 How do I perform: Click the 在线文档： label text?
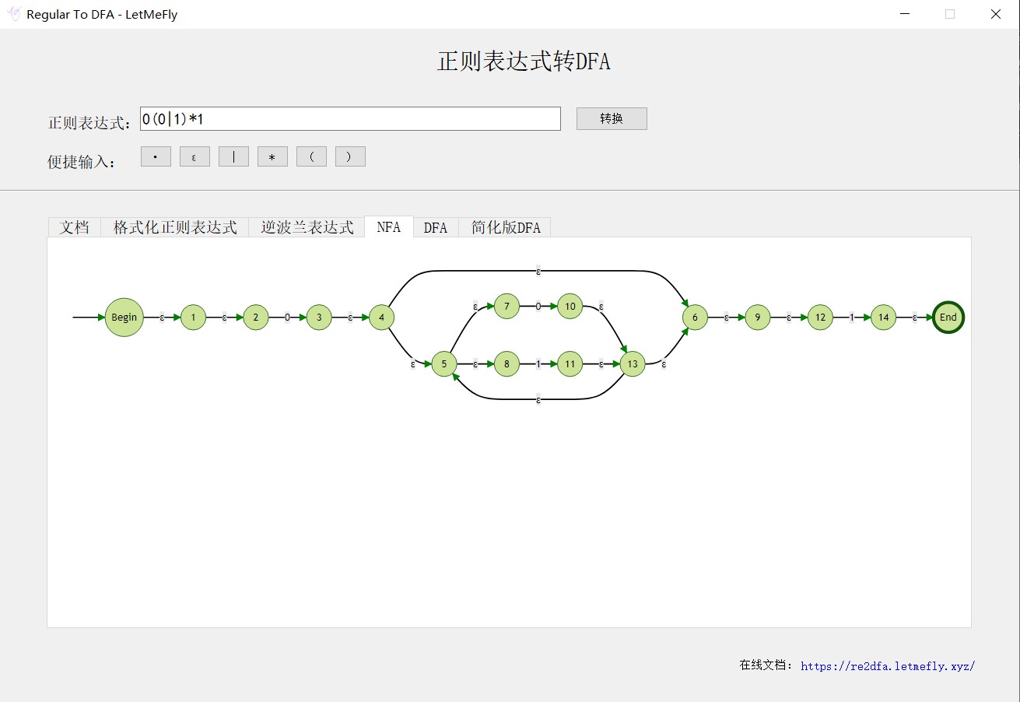767,665
